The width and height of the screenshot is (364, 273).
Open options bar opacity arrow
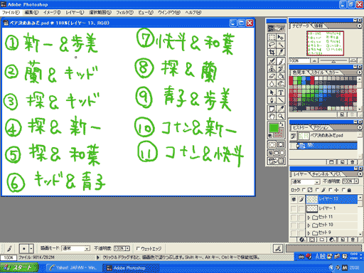128,248
